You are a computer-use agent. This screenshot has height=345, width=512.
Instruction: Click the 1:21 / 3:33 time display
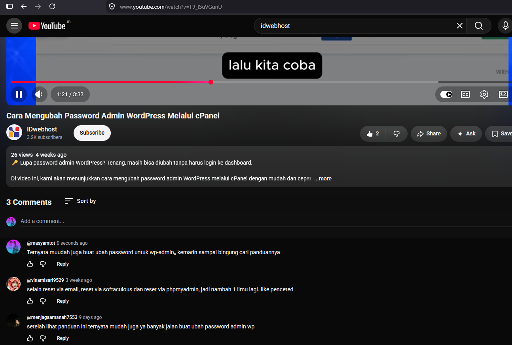pos(70,94)
